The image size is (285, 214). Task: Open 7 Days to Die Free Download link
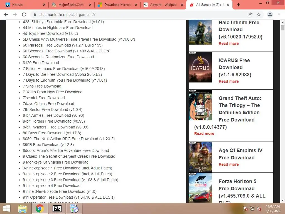(x=62, y=74)
